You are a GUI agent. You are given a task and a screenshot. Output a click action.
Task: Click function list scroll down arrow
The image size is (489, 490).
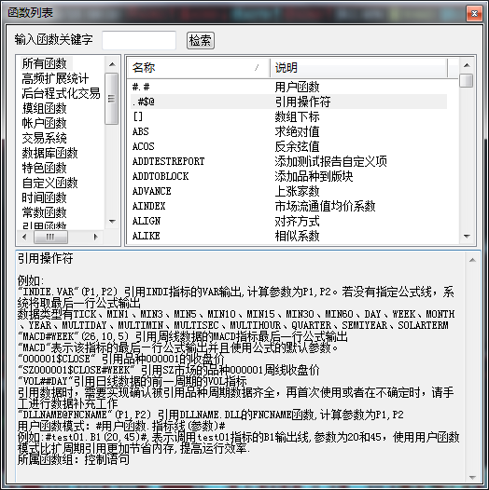click(x=467, y=237)
